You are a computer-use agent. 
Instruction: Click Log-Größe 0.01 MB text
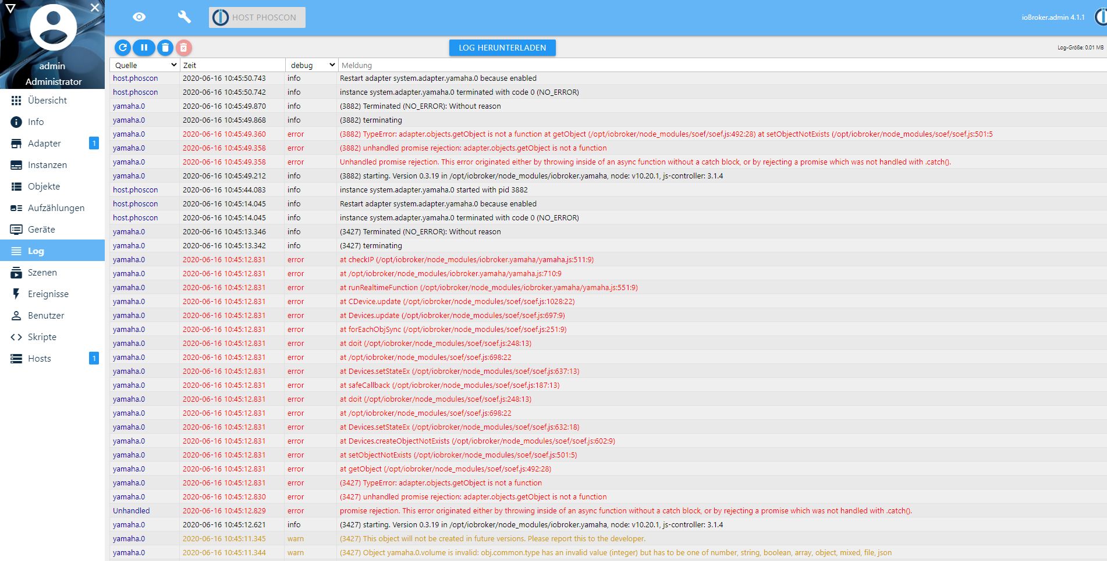click(x=1080, y=48)
